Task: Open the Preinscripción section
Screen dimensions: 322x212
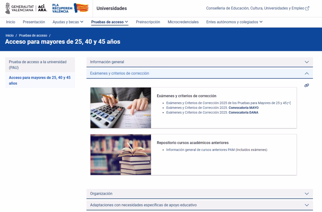Action: [148, 22]
